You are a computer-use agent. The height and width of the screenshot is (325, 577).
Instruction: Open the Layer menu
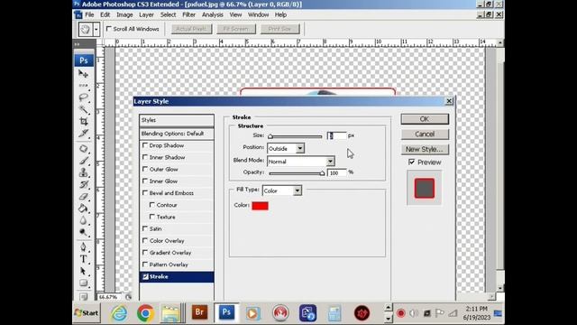pyautogui.click(x=146, y=14)
